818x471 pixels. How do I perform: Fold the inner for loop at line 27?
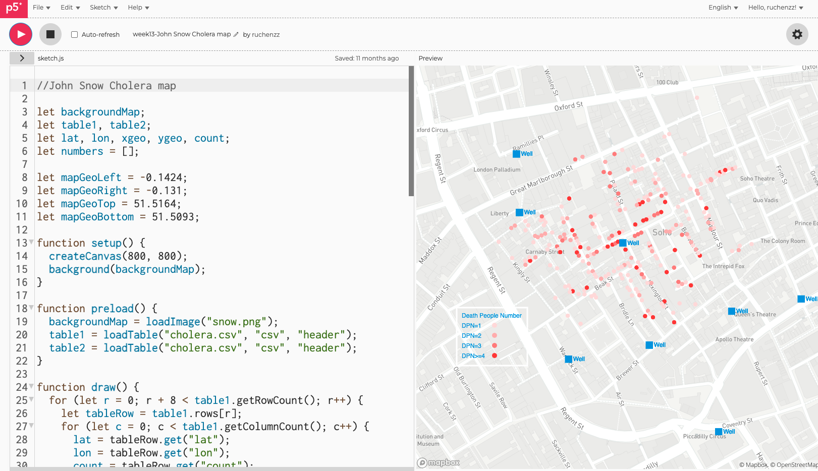coord(31,426)
